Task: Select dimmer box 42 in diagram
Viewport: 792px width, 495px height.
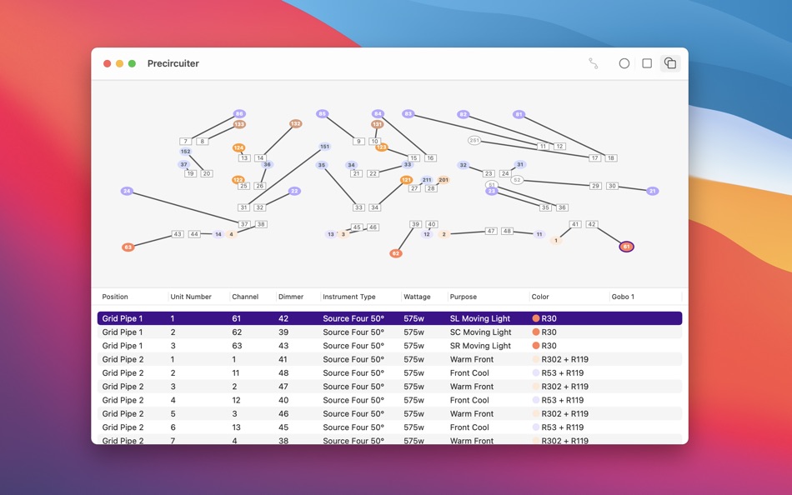Action: tap(592, 224)
